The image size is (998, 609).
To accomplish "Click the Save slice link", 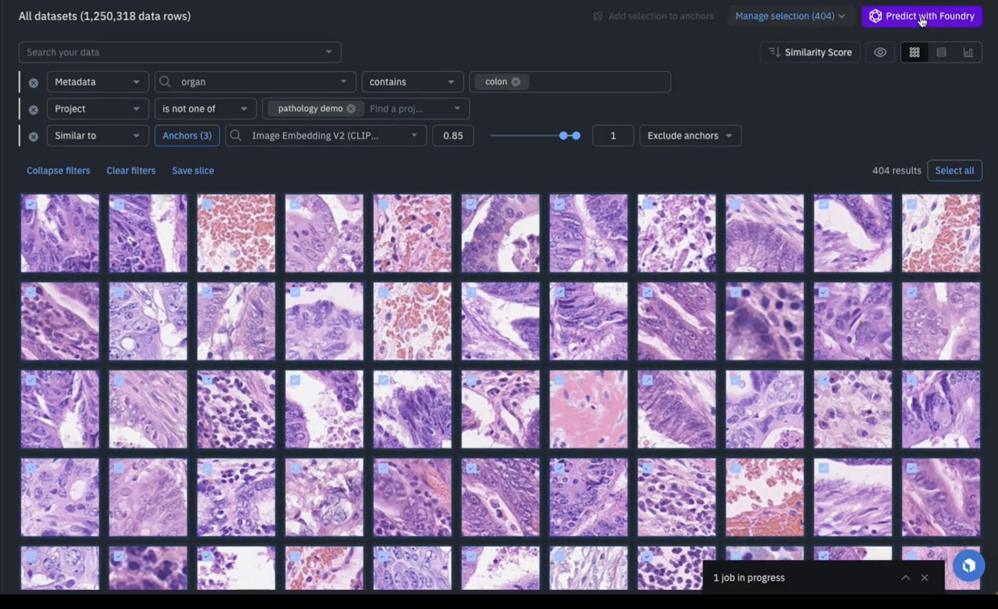I will pos(193,171).
